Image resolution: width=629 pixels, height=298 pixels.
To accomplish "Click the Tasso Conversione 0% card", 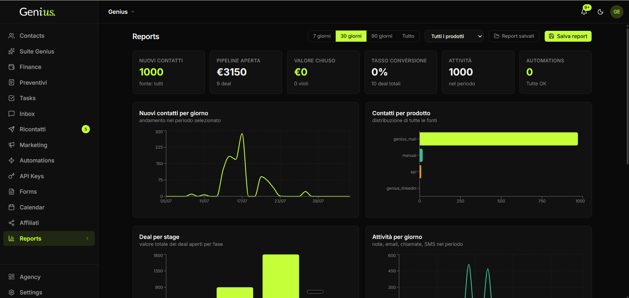I will [x=401, y=72].
